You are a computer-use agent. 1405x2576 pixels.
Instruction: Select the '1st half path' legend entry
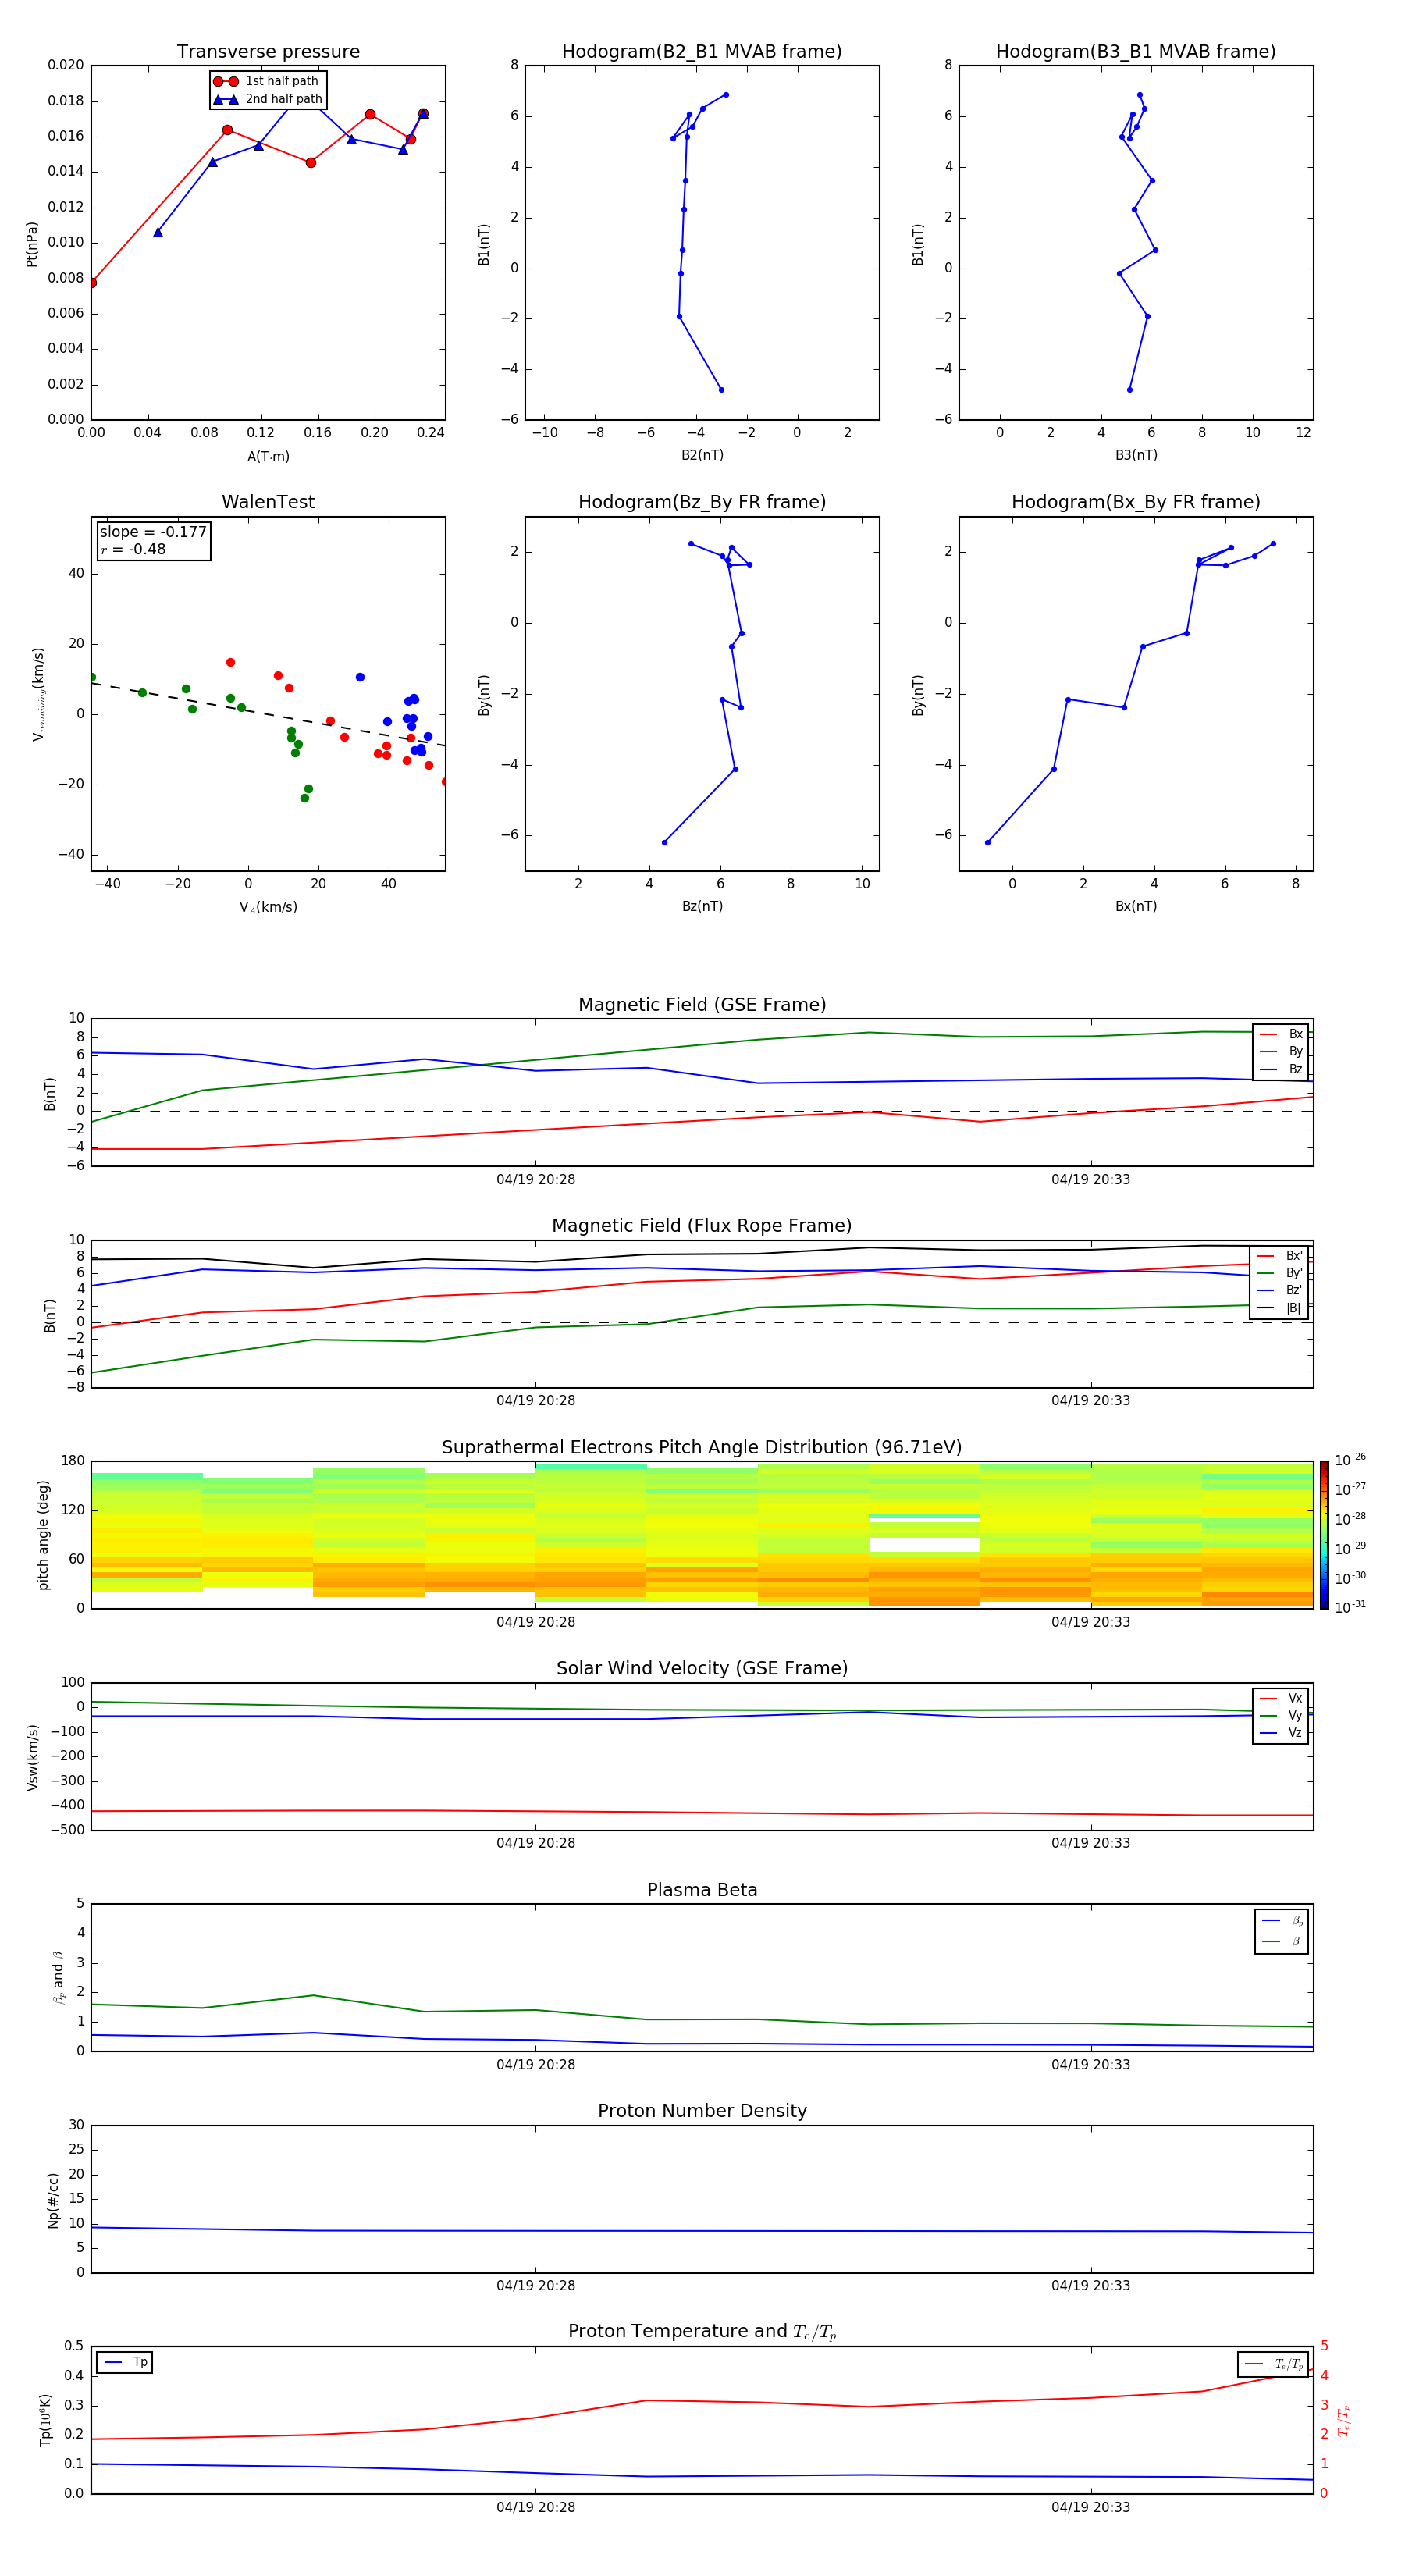coord(267,81)
